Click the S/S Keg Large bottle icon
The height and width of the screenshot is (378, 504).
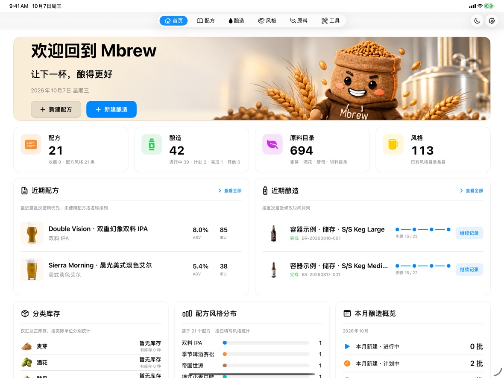tap(273, 233)
